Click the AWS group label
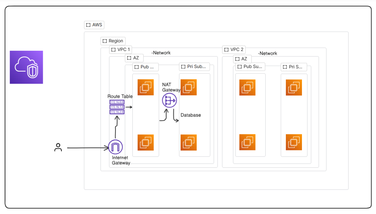The height and width of the screenshot is (214, 376). 94,25
